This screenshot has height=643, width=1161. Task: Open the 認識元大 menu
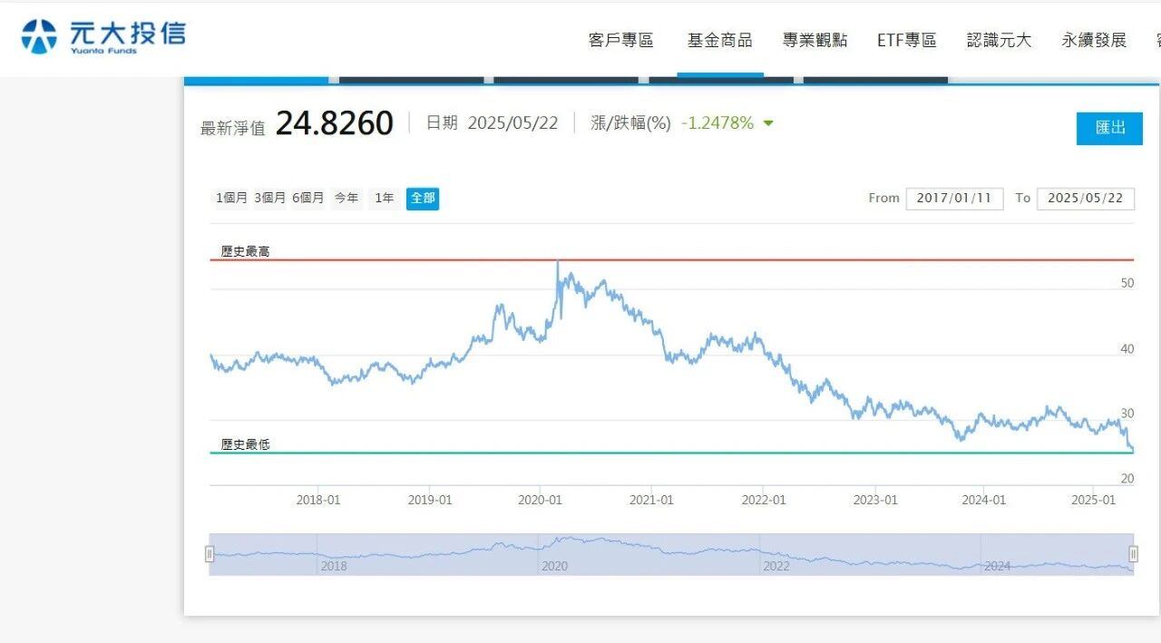pyautogui.click(x=999, y=40)
